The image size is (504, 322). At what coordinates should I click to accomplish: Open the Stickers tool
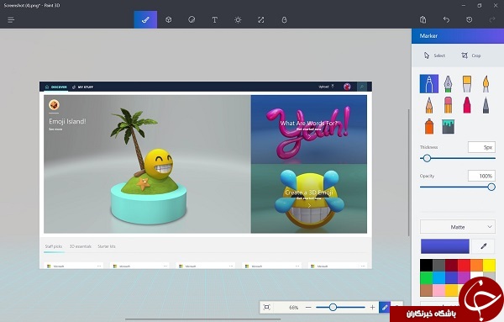tap(192, 20)
